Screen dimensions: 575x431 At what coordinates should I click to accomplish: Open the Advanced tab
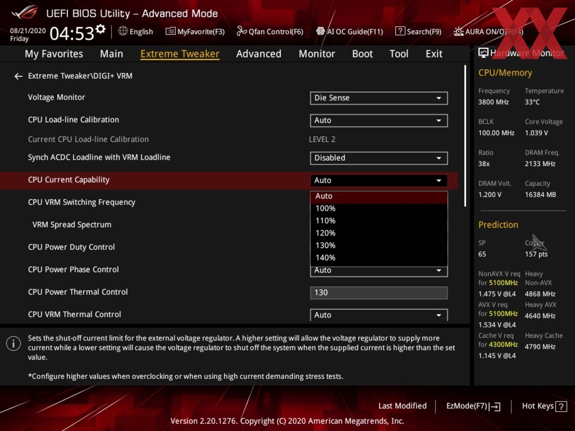point(259,54)
